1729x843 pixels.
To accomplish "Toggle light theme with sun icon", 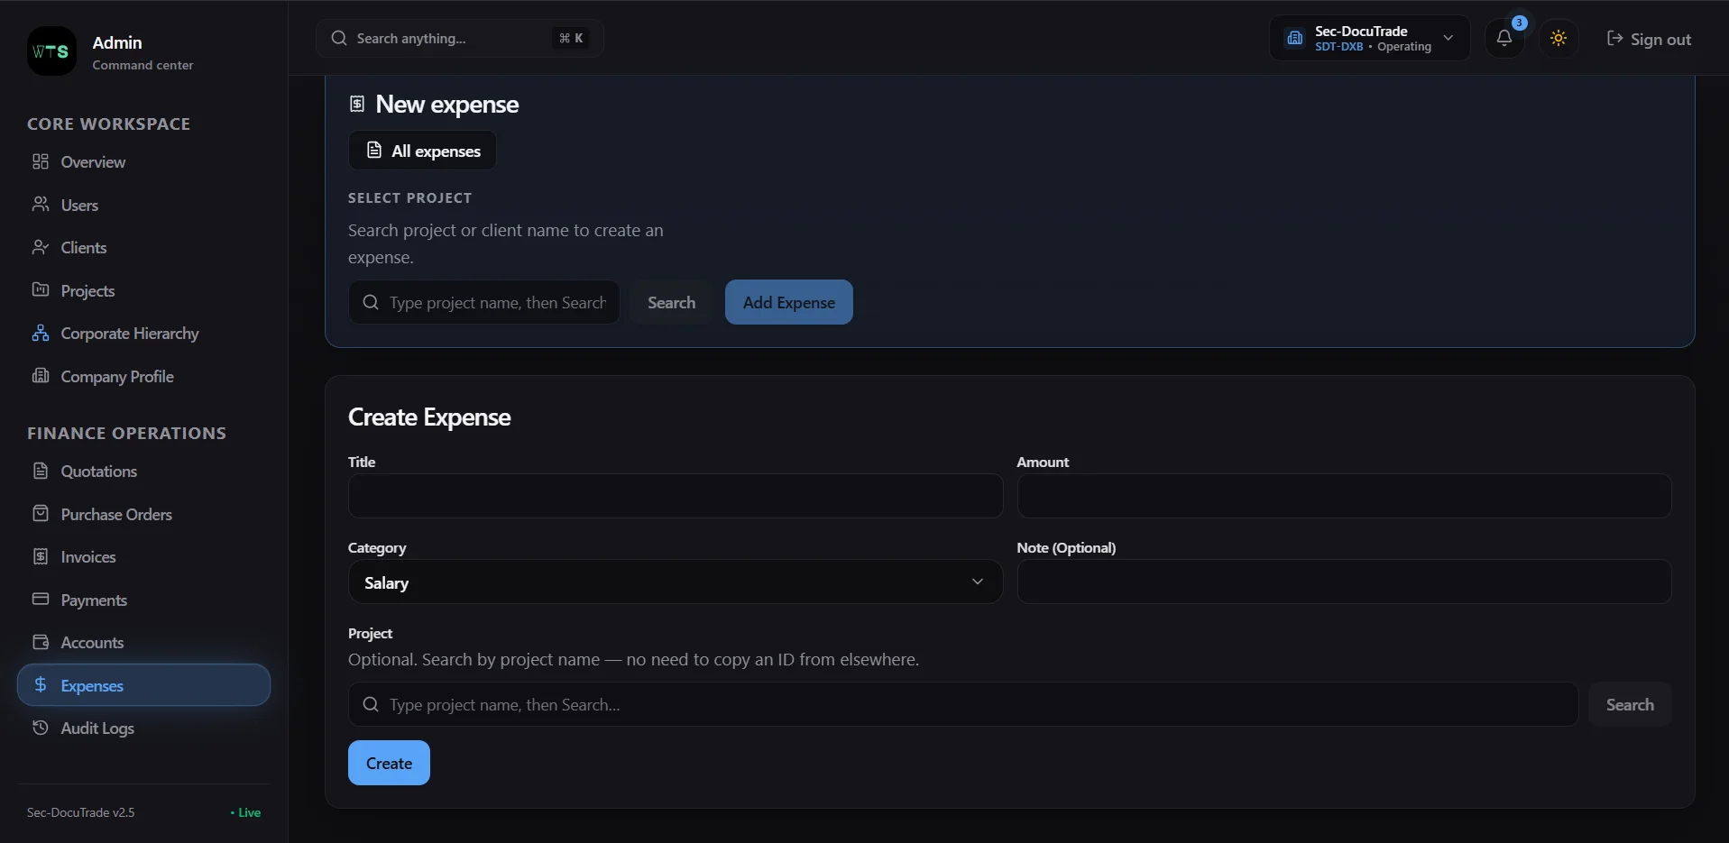I will pos(1559,38).
